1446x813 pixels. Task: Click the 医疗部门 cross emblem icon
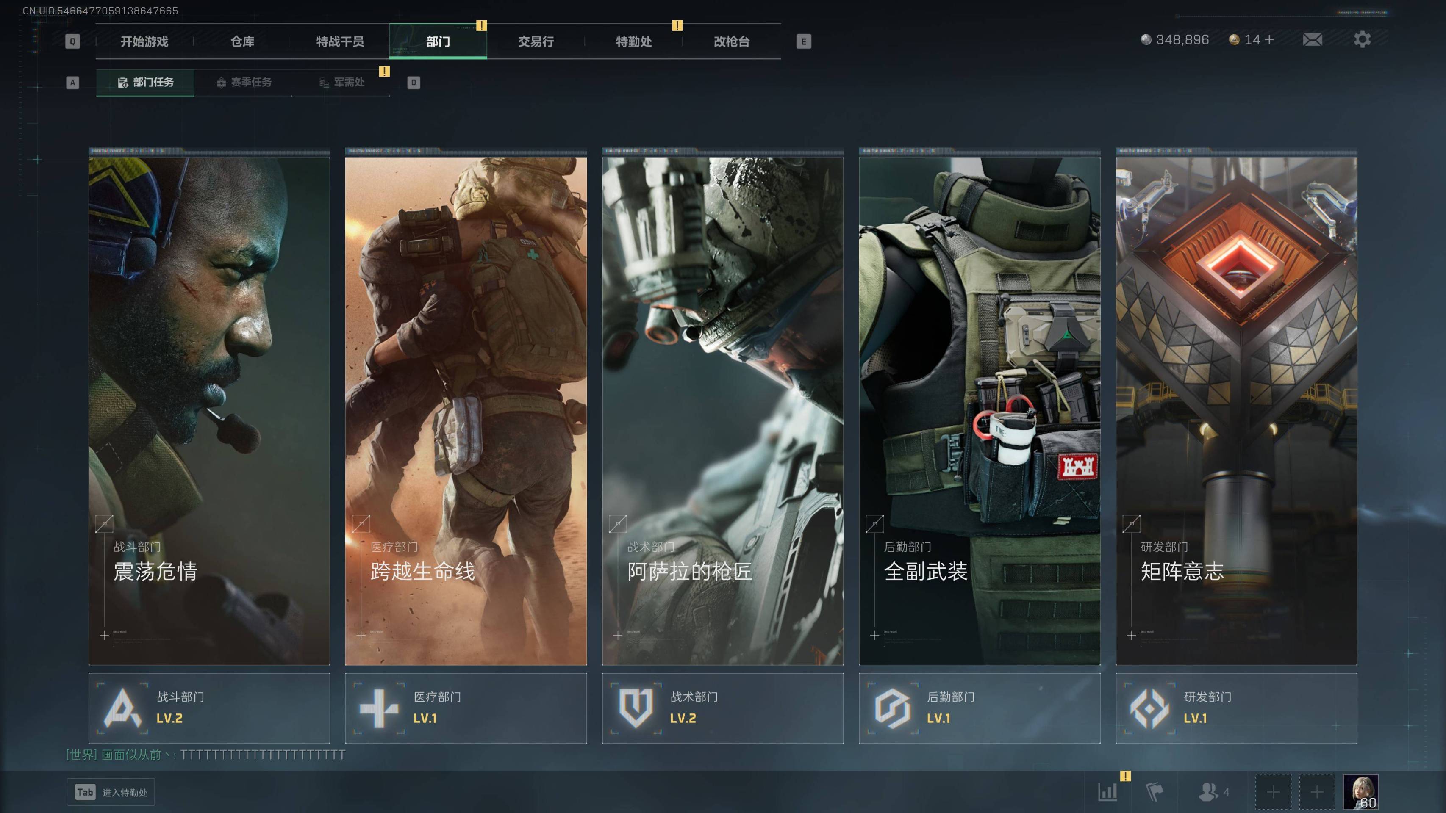pyautogui.click(x=379, y=708)
